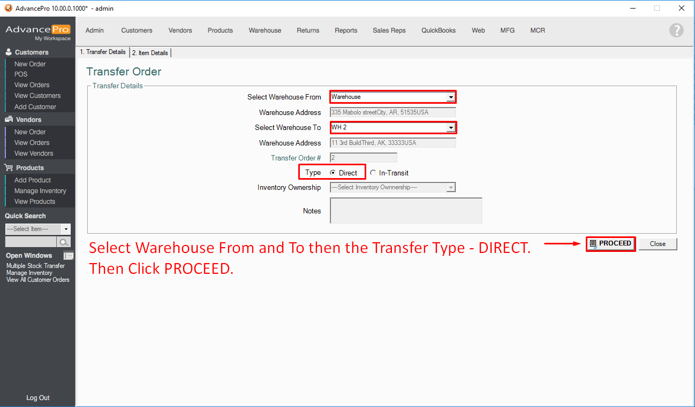This screenshot has height=407, width=695.
Task: Open the Warehouse menu
Action: (x=265, y=30)
